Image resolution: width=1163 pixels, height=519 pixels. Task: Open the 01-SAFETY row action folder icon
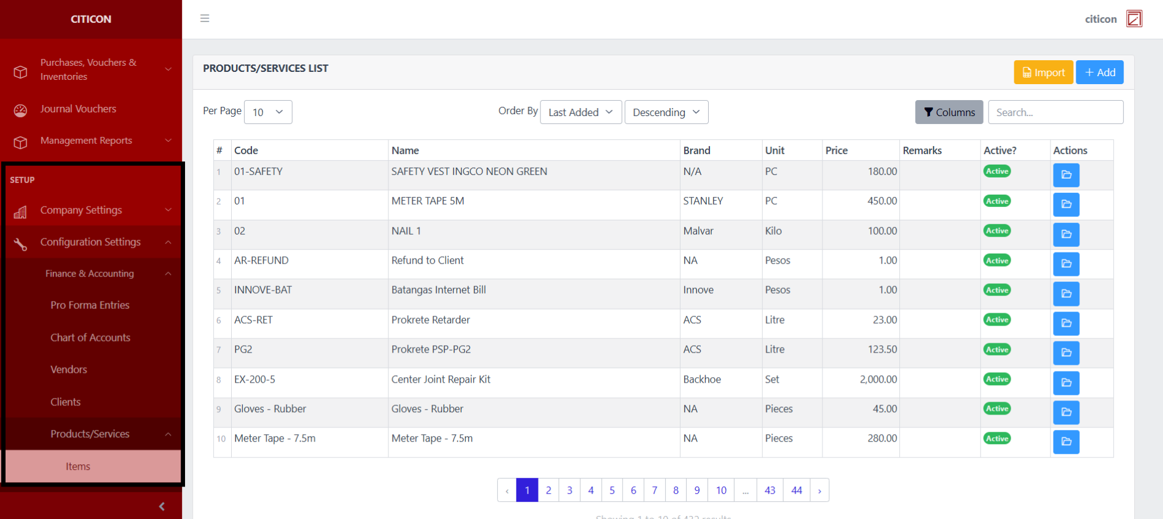click(1066, 175)
